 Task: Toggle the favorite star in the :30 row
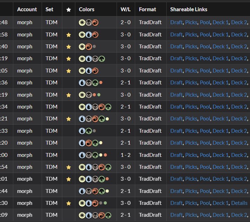(69, 203)
